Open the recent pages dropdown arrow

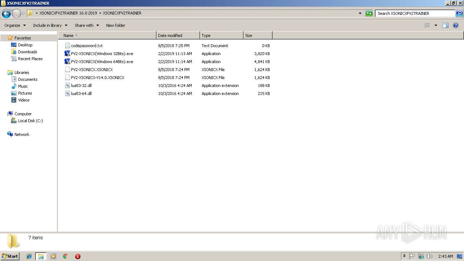point(24,13)
